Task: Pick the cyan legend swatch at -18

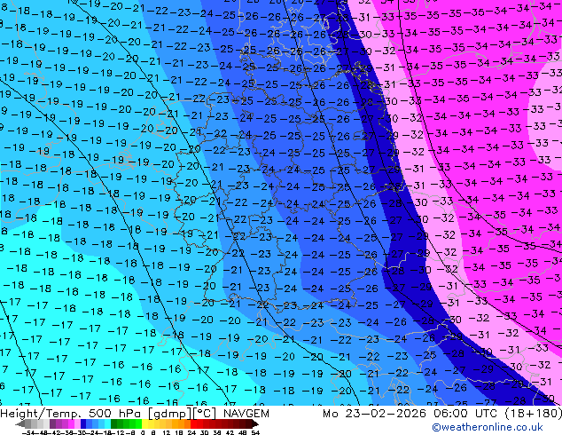Action: point(108,424)
